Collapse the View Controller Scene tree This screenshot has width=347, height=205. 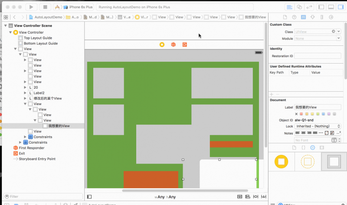pos(5,26)
